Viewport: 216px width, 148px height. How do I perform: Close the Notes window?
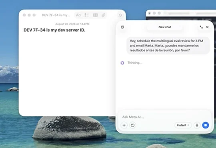[x=24, y=15]
